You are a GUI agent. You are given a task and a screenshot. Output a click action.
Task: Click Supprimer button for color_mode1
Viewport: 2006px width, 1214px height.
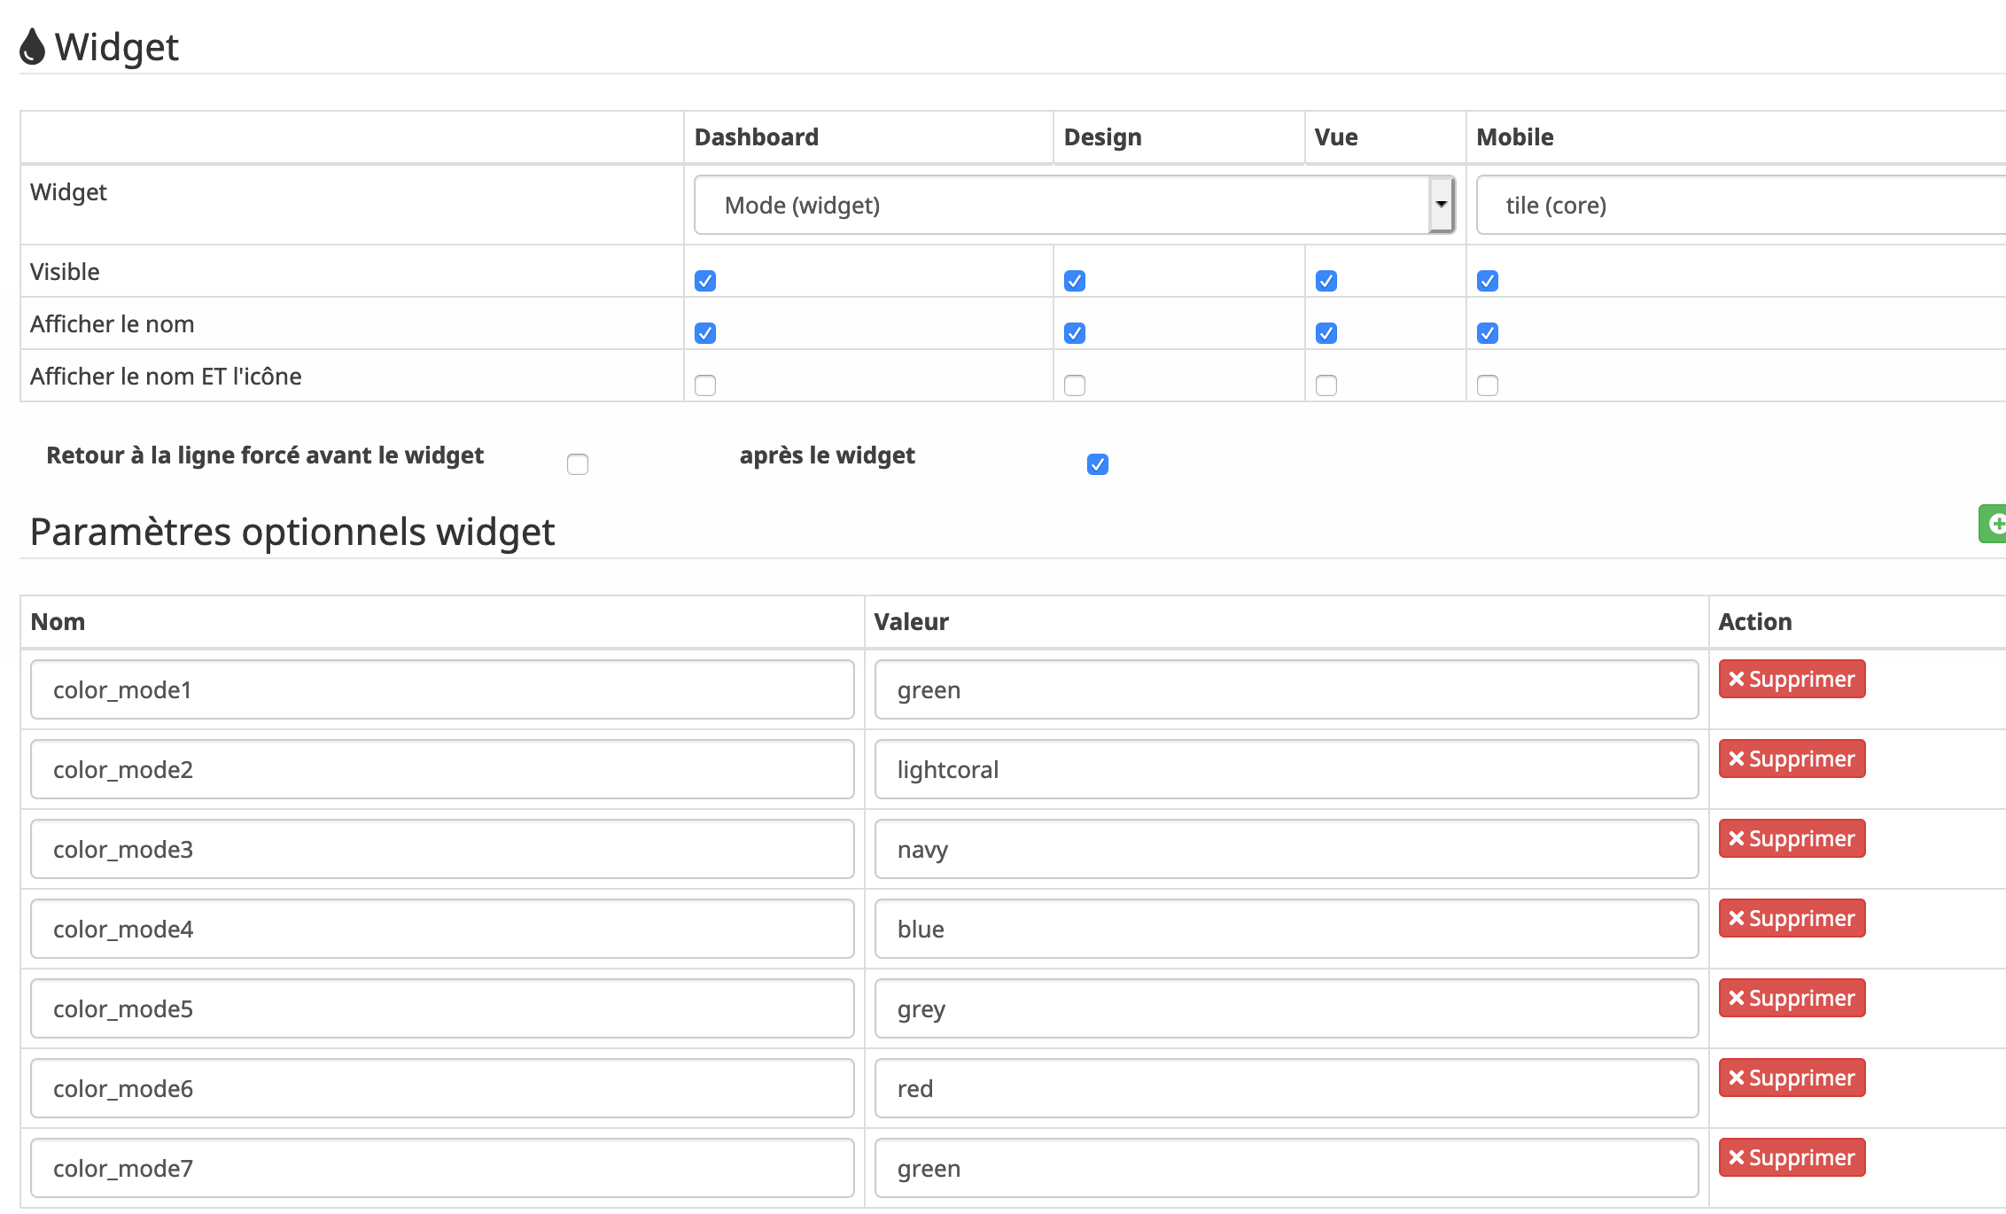coord(1790,680)
